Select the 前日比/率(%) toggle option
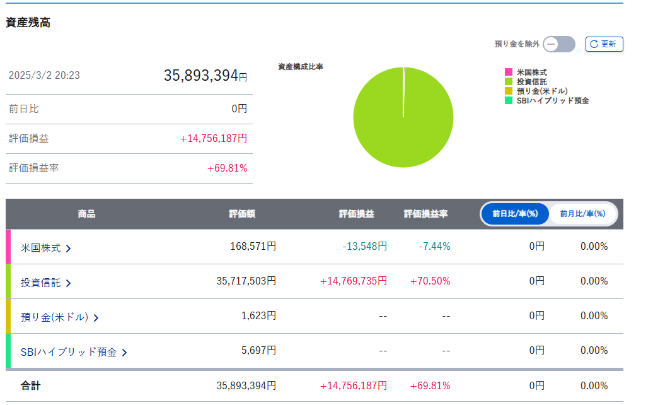 click(x=514, y=214)
